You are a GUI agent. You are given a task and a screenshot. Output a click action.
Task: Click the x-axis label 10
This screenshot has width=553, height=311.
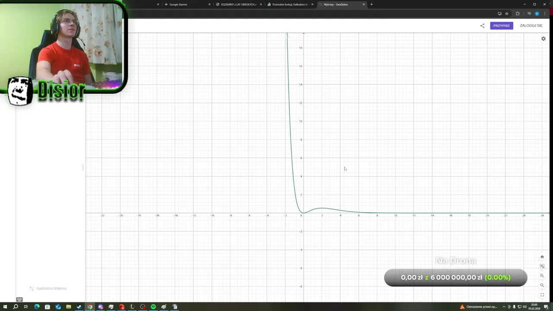[x=395, y=216]
